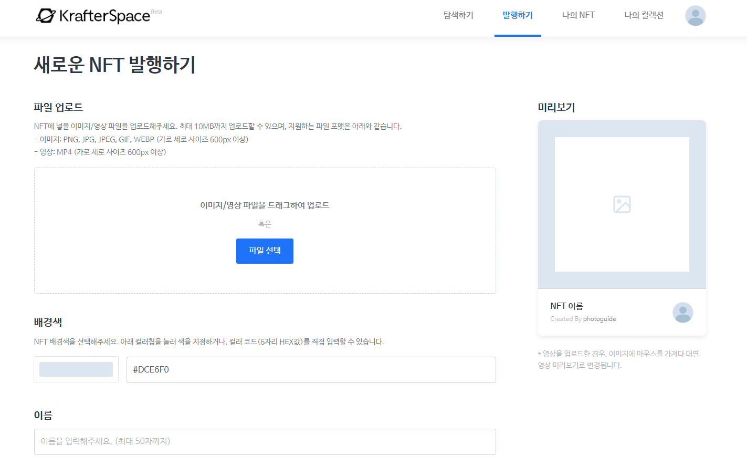Click the Beta badge next to the logo
The height and width of the screenshot is (466, 747).
(156, 11)
